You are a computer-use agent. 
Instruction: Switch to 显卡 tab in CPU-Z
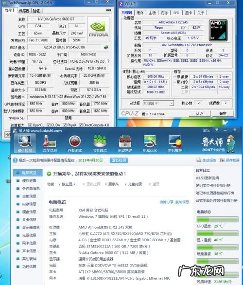pyautogui.click(x=189, y=13)
